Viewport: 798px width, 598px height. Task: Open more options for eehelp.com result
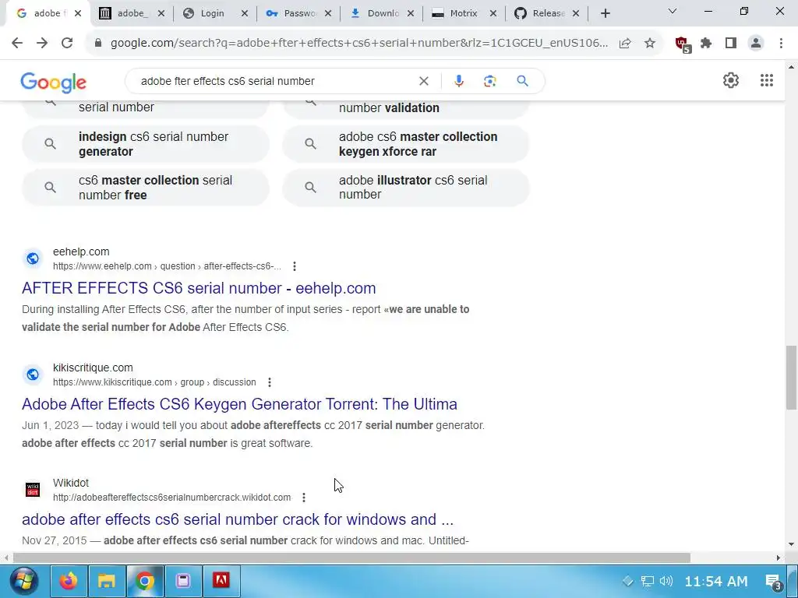[294, 266]
